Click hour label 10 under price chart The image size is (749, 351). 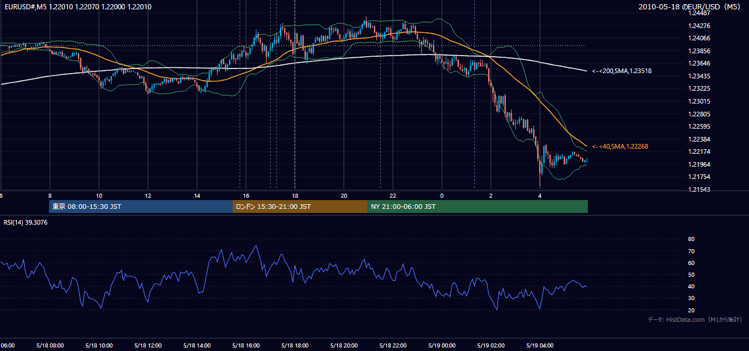pyautogui.click(x=99, y=195)
